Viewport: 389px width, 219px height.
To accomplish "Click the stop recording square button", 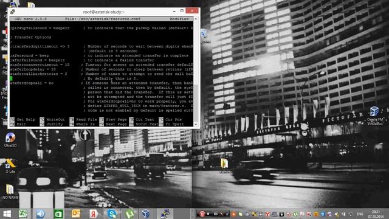I will click(x=208, y=214).
